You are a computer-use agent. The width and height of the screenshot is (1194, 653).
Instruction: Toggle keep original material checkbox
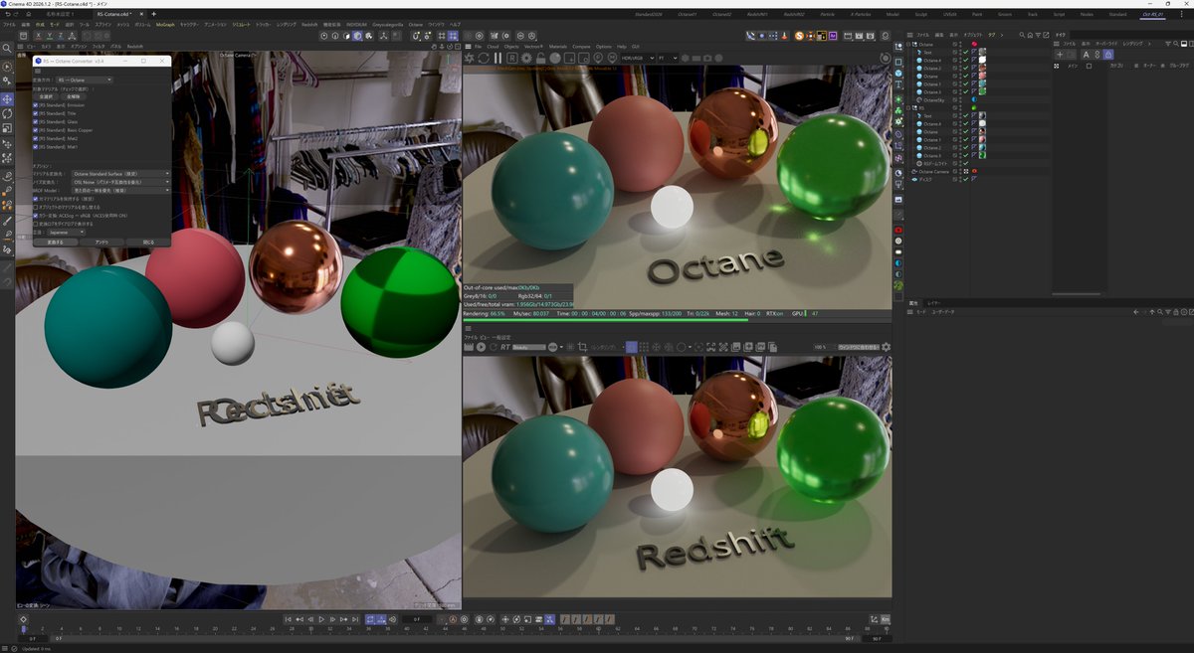tap(36, 199)
